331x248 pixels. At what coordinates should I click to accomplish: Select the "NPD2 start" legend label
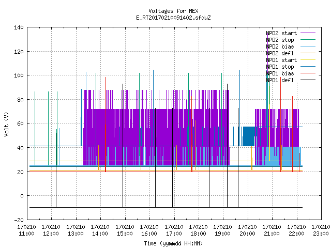281,33
